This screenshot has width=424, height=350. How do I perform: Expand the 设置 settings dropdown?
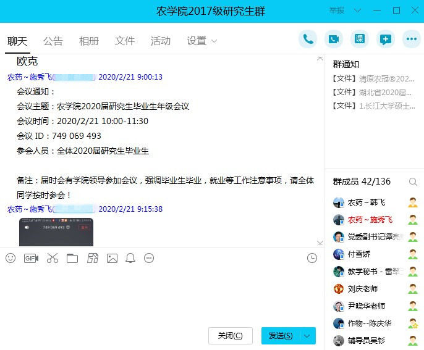pos(202,41)
